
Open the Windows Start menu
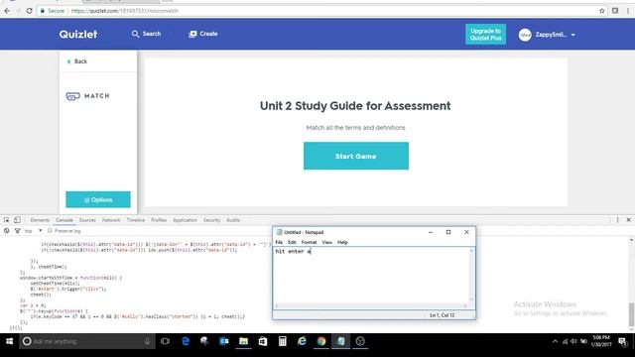point(9,341)
